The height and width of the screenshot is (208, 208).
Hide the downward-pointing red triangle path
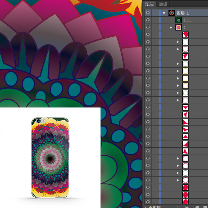point(148,107)
